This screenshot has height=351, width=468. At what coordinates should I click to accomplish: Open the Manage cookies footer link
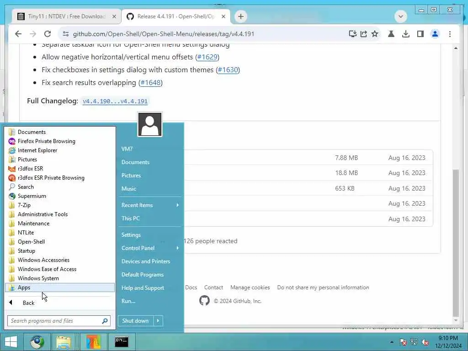[250, 287]
